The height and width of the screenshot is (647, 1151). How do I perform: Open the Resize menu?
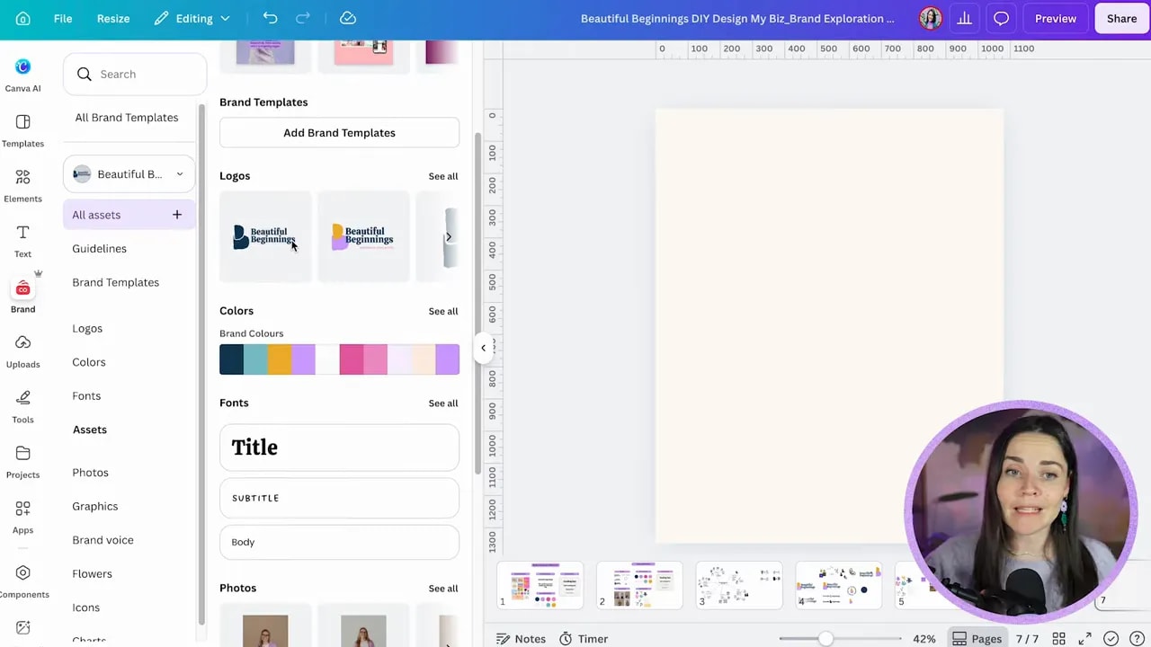[113, 18]
